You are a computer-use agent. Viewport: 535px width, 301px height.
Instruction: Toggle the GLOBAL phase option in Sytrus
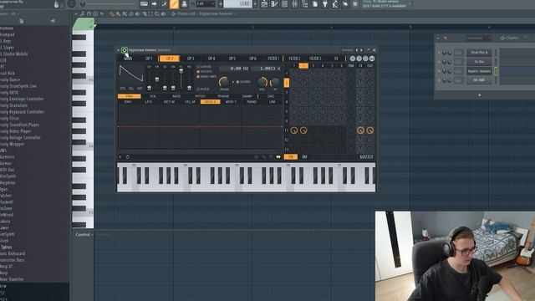pos(243,82)
